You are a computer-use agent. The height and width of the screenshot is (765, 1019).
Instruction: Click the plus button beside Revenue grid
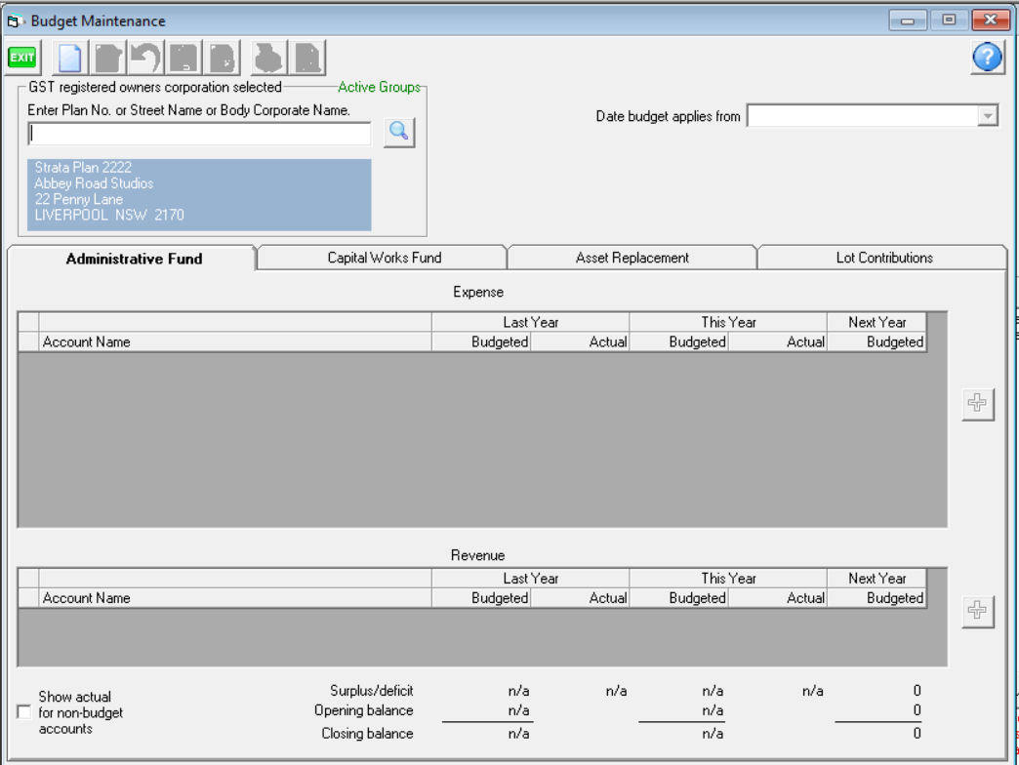[977, 611]
